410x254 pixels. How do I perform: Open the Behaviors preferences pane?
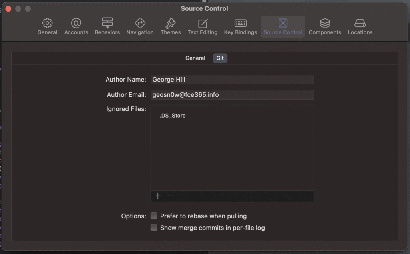click(107, 26)
